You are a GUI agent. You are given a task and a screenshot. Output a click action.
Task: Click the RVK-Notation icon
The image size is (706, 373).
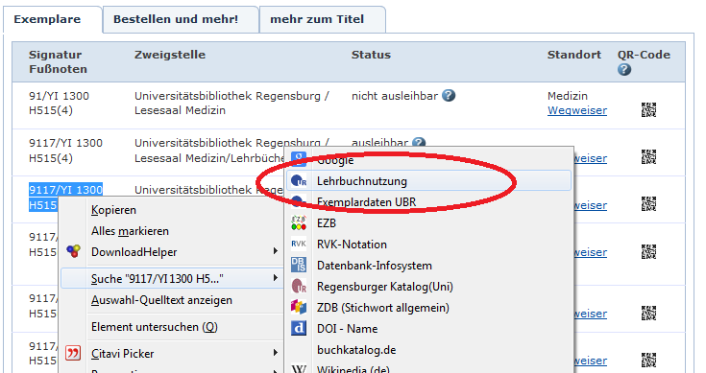[299, 244]
